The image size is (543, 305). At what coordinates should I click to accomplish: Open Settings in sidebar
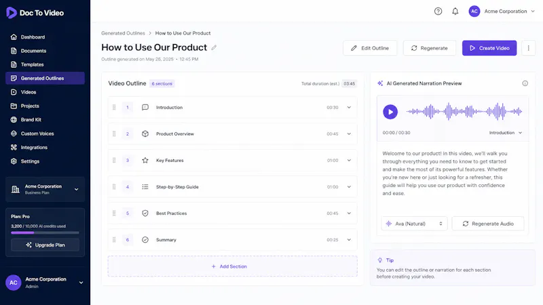45,161
